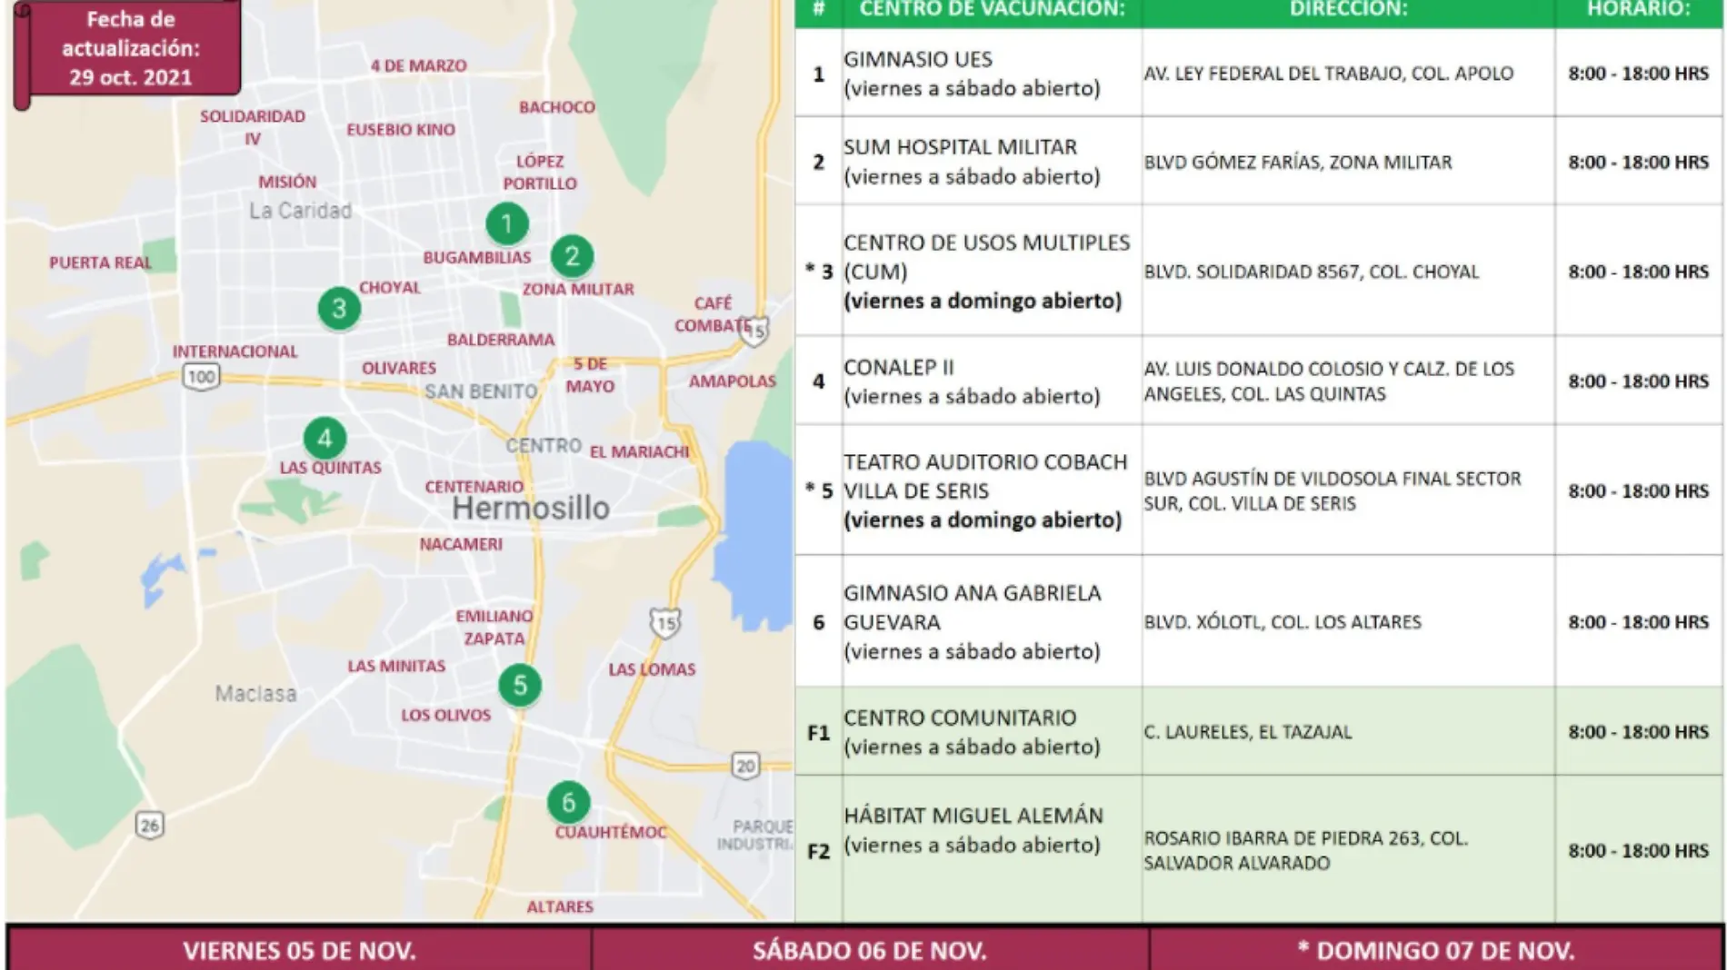Select map marker 3 near Choyal
1727x970 pixels.
pos(339,308)
